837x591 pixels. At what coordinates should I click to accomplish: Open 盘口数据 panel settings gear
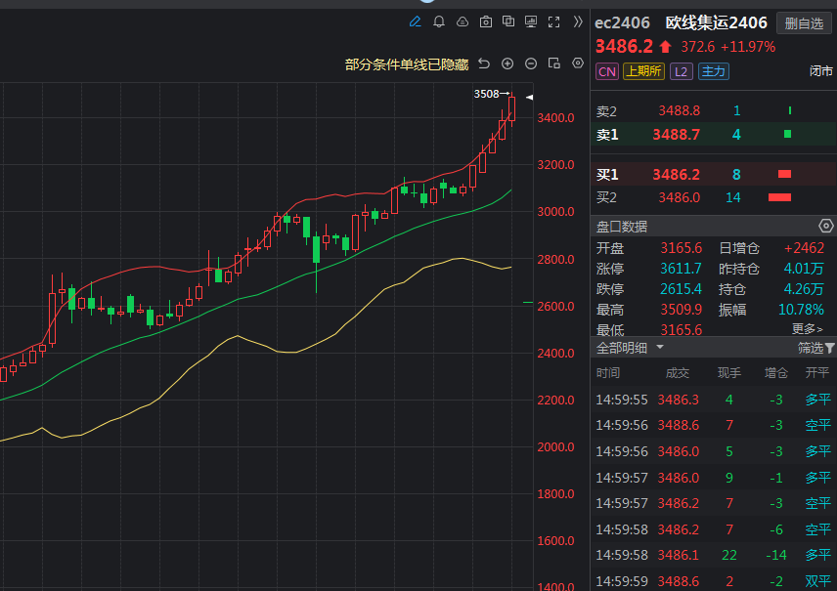click(824, 226)
